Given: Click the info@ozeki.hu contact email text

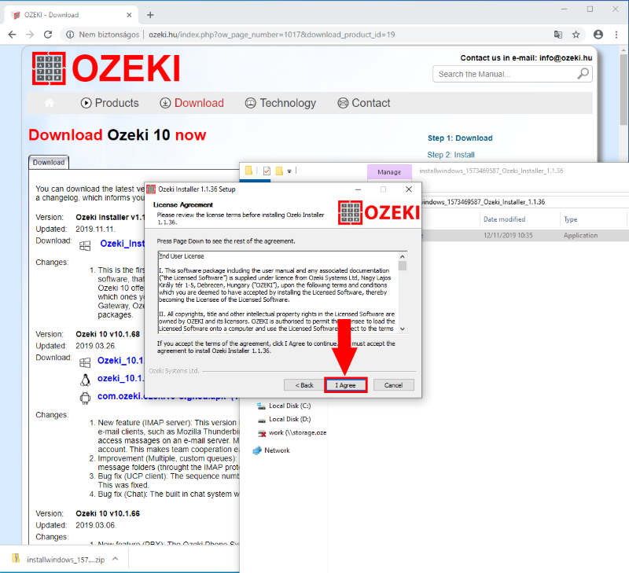Looking at the screenshot, I should click(x=565, y=57).
